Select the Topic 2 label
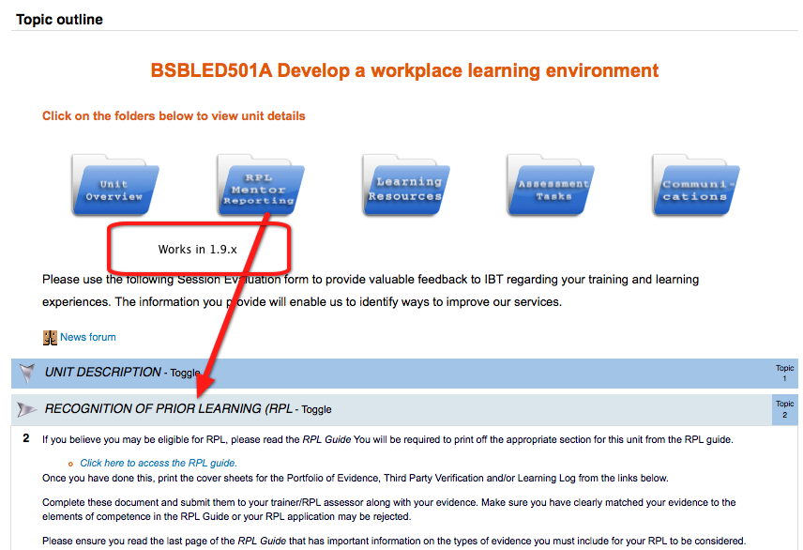 click(x=784, y=409)
